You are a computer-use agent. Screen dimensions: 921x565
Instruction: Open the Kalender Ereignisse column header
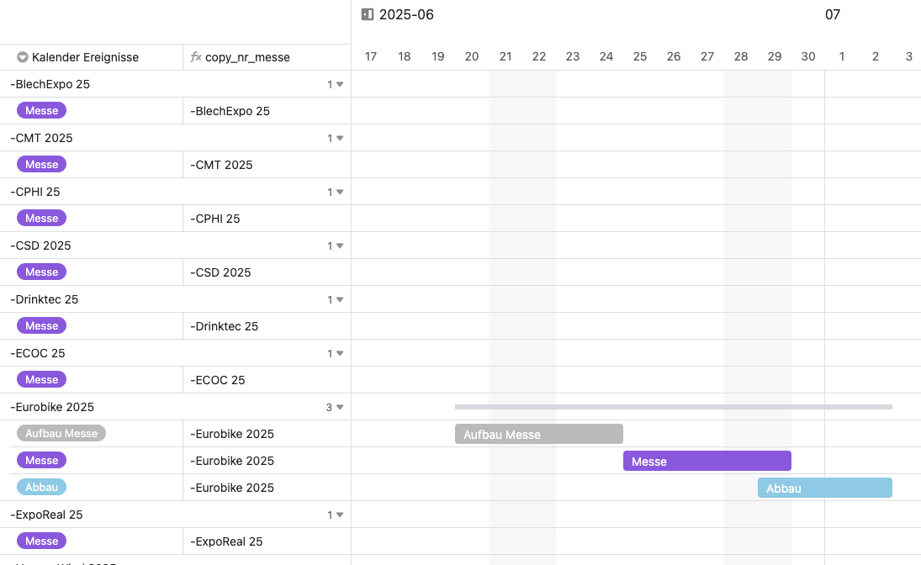click(92, 57)
